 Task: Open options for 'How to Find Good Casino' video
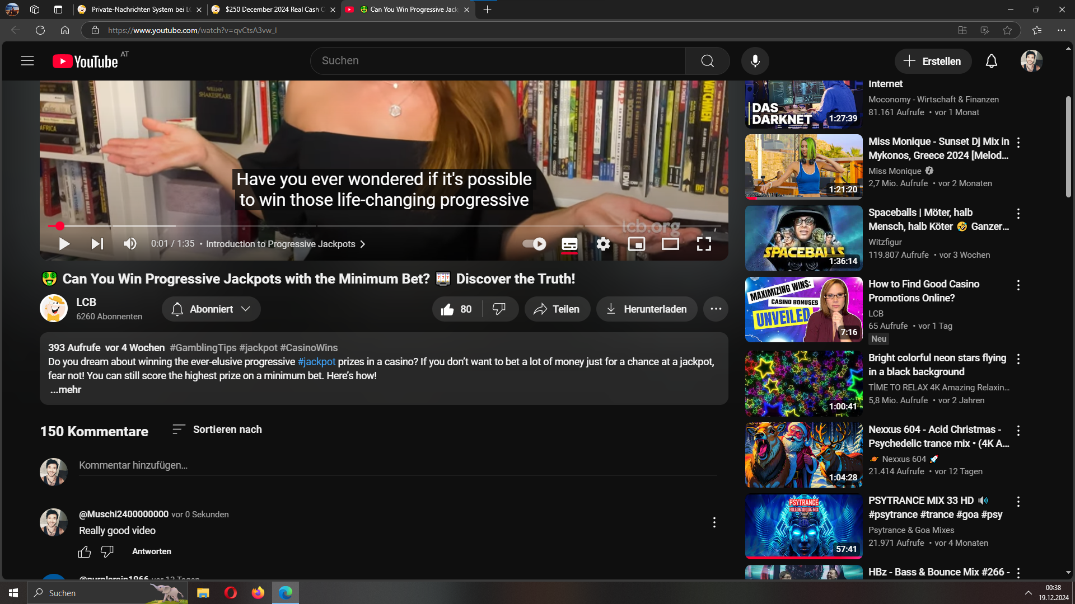pyautogui.click(x=1018, y=285)
